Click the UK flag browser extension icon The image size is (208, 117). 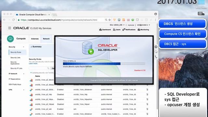128,20
